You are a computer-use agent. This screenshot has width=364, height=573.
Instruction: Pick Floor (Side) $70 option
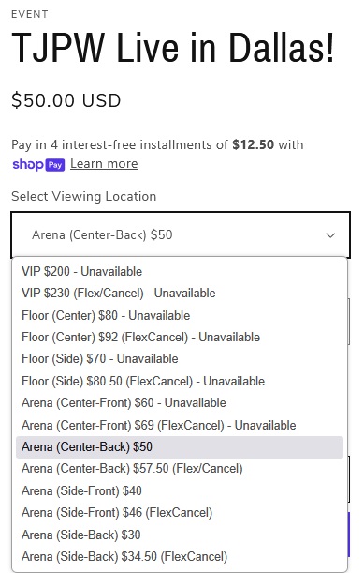point(180,359)
